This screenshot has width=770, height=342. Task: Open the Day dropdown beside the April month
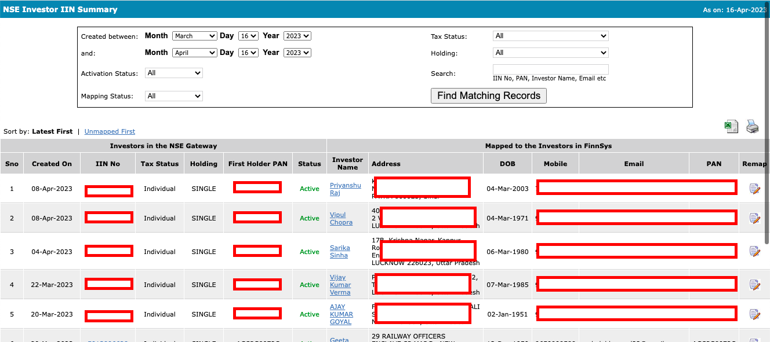[x=248, y=53]
